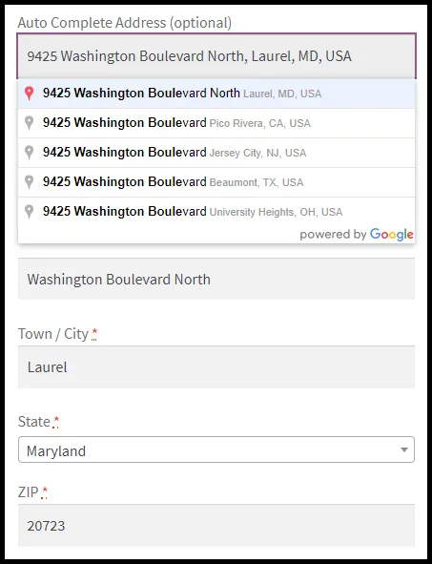Viewport: 432px width, 564px height.
Task: Choose the Pico Rivera, CA suggestion
Action: click(216, 123)
